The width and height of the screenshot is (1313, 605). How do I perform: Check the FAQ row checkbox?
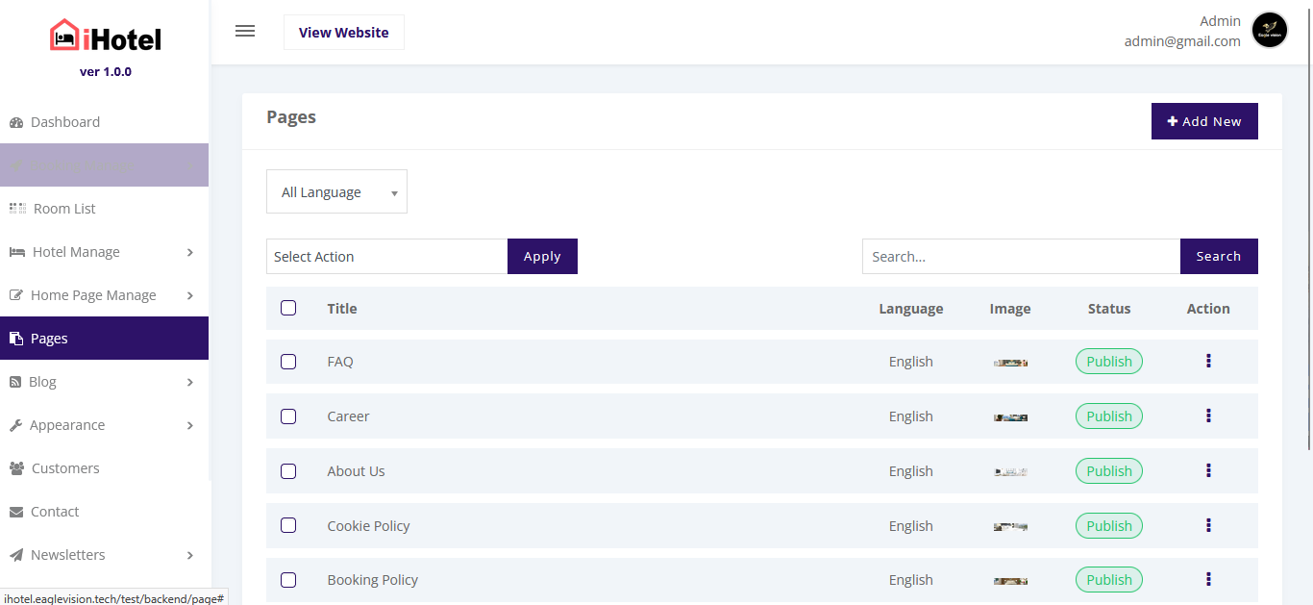pos(288,362)
